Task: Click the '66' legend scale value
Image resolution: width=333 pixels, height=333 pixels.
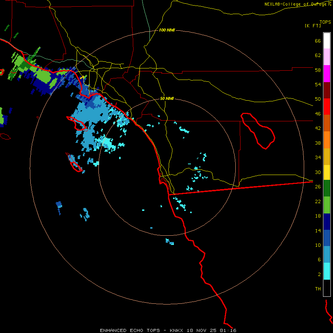Action: tap(318, 41)
